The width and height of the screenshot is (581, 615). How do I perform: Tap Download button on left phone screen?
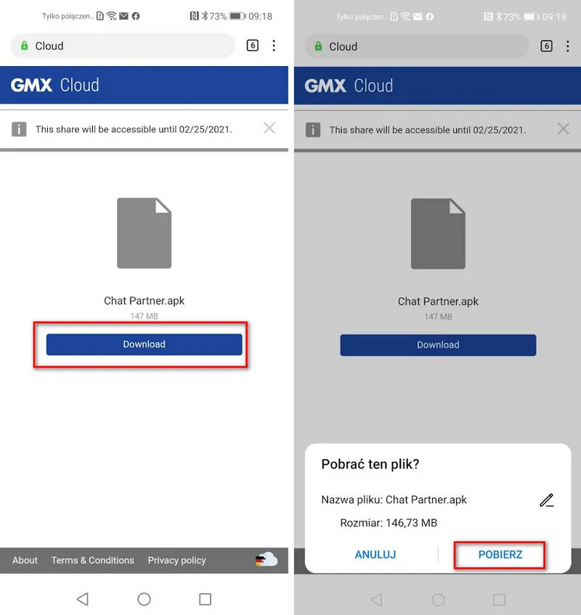(144, 344)
